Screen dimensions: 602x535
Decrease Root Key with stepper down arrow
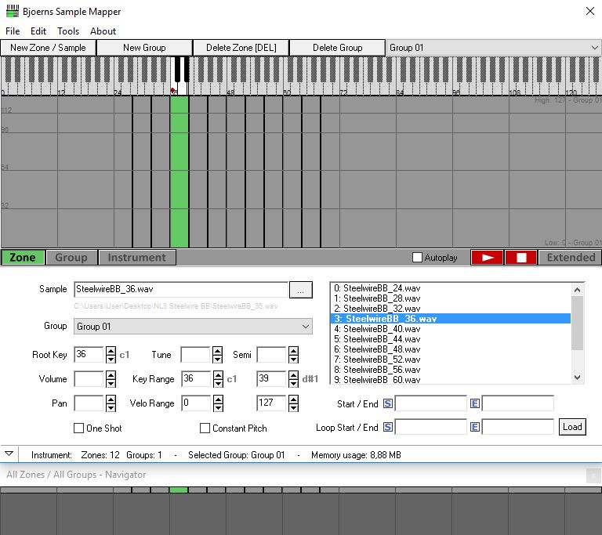[111, 360]
